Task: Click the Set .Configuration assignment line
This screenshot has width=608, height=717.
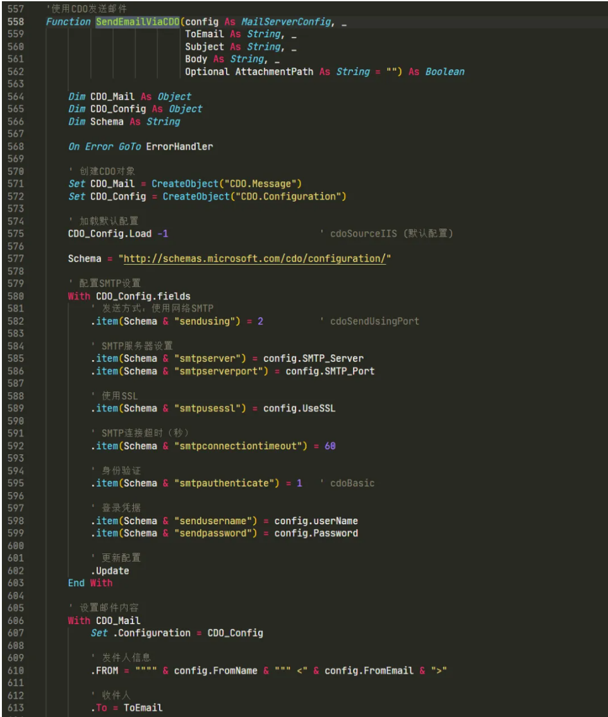Action: pos(177,633)
